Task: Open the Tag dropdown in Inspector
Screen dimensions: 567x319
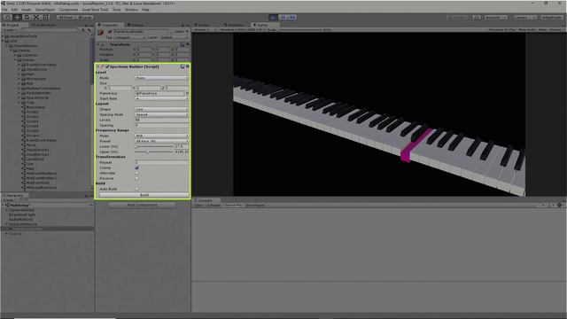Action: tap(130, 37)
